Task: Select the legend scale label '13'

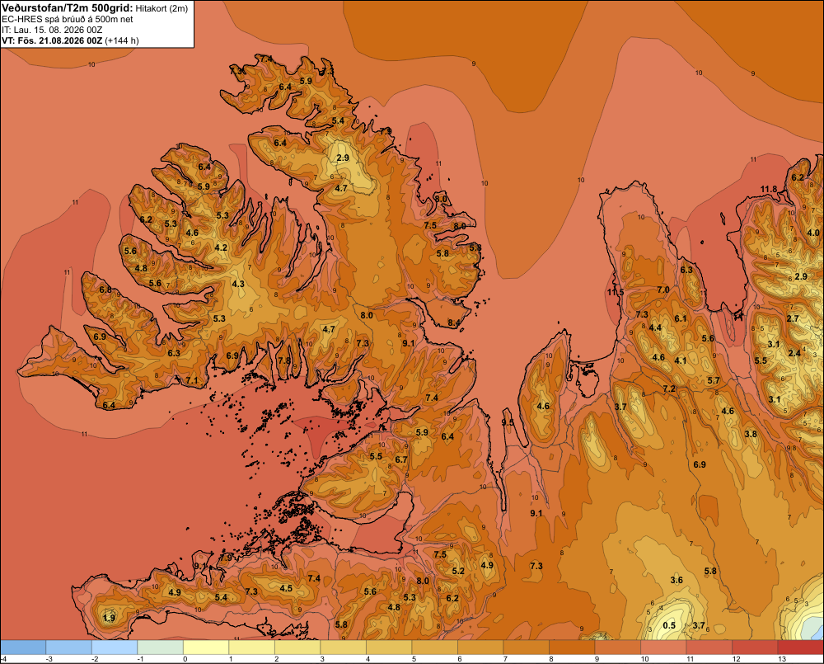Action: 782,659
